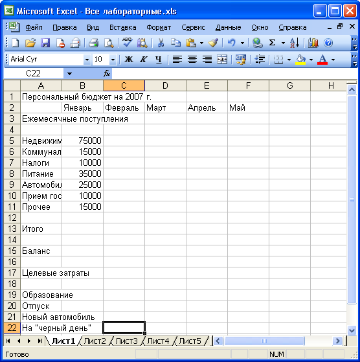Viewport: 360px width, 362px height.
Task: Select row 13 header Итого
Action: point(12,229)
